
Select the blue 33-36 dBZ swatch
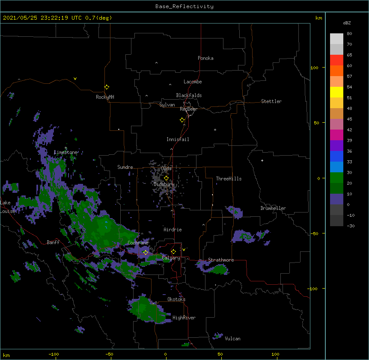(x=336, y=156)
